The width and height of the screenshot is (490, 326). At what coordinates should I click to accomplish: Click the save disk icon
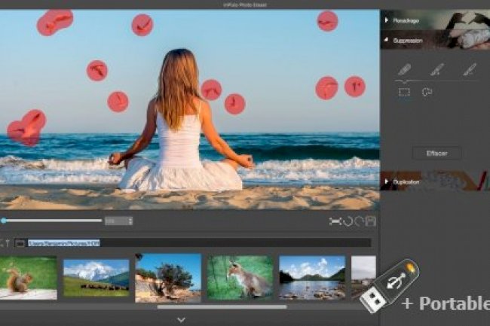371,221
